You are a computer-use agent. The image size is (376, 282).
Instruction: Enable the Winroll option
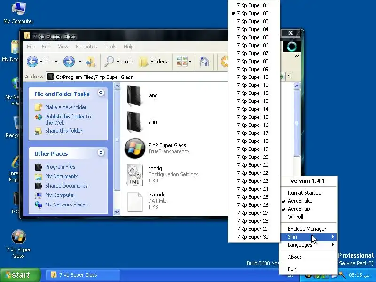pos(308,217)
